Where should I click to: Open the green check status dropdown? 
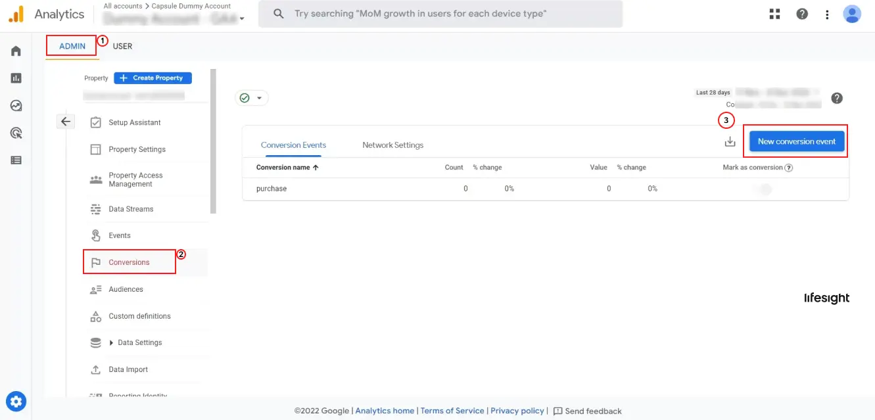[x=252, y=98]
